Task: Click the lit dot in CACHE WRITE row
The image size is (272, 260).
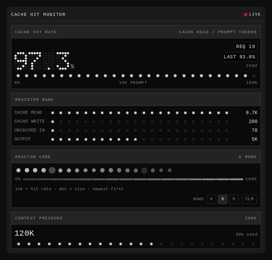Action: point(52,122)
